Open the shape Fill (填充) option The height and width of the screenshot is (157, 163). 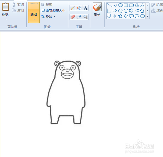point(157,11)
